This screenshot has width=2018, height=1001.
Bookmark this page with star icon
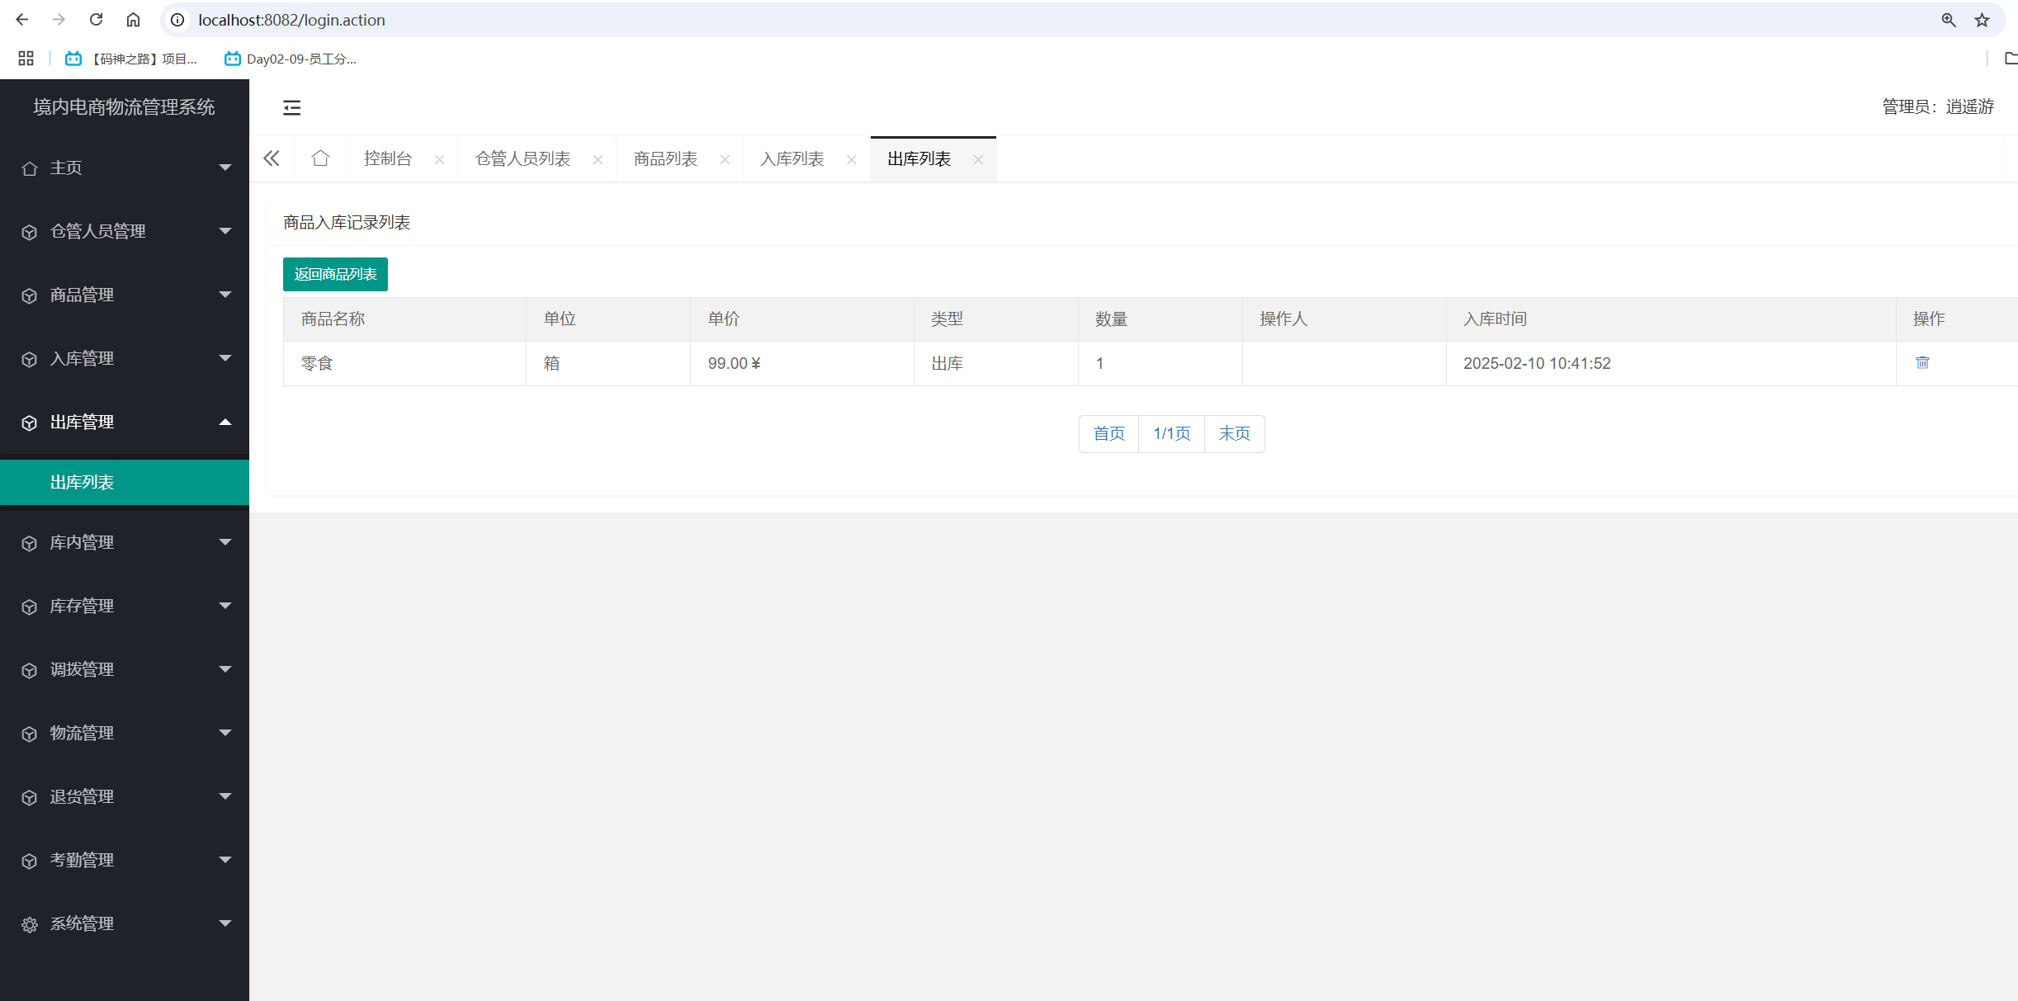[x=1982, y=20]
